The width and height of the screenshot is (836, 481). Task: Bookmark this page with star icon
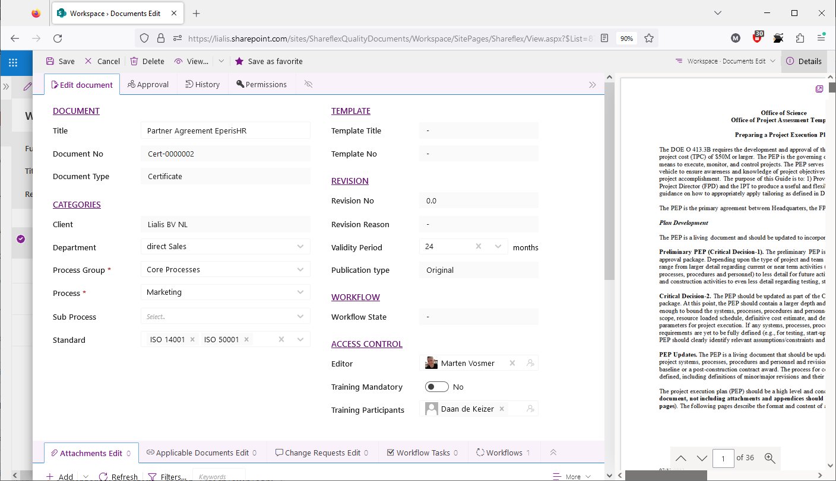click(649, 38)
